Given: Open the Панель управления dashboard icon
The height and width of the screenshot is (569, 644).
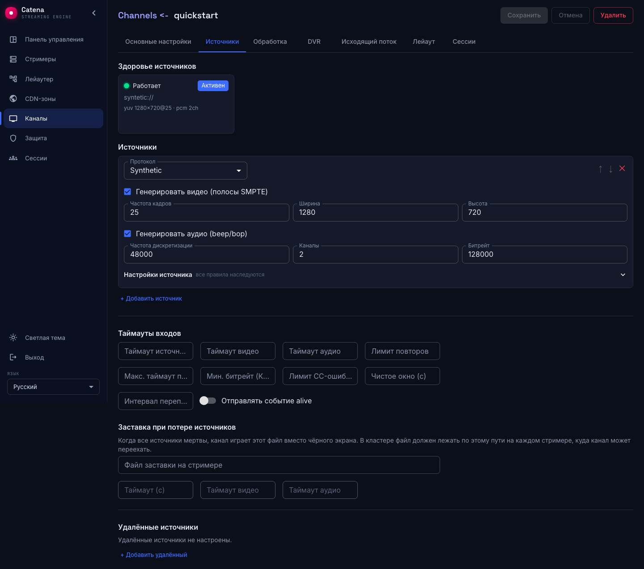Looking at the screenshot, I should (13, 39).
